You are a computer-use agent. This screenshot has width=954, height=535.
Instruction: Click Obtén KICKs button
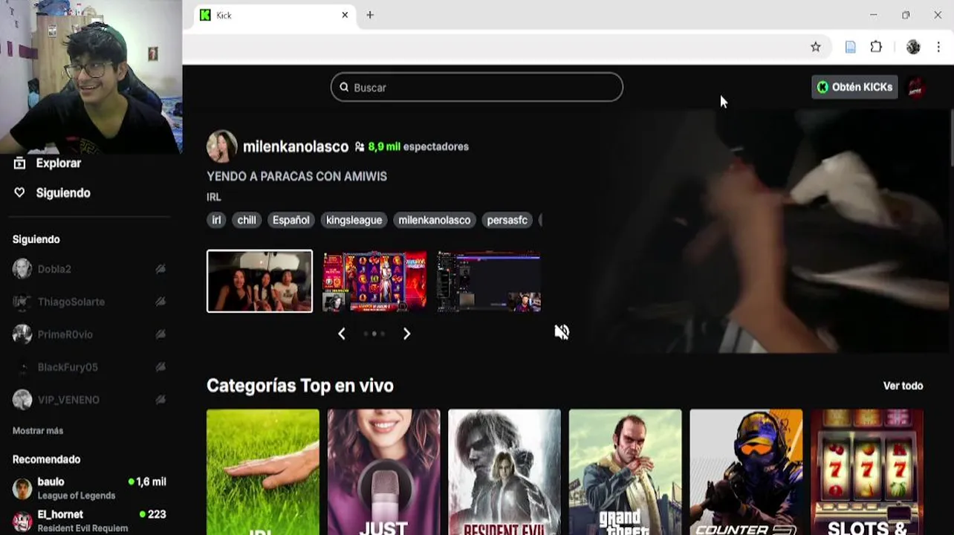(x=854, y=87)
